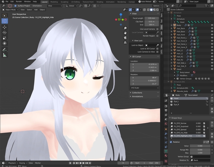Select the Select Box tool

coord(5,16)
